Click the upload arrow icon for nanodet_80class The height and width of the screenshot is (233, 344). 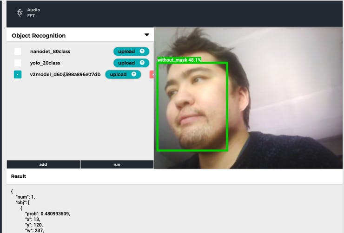pyautogui.click(x=142, y=52)
